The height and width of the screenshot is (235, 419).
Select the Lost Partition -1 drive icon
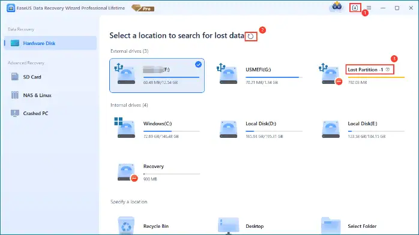(x=330, y=74)
